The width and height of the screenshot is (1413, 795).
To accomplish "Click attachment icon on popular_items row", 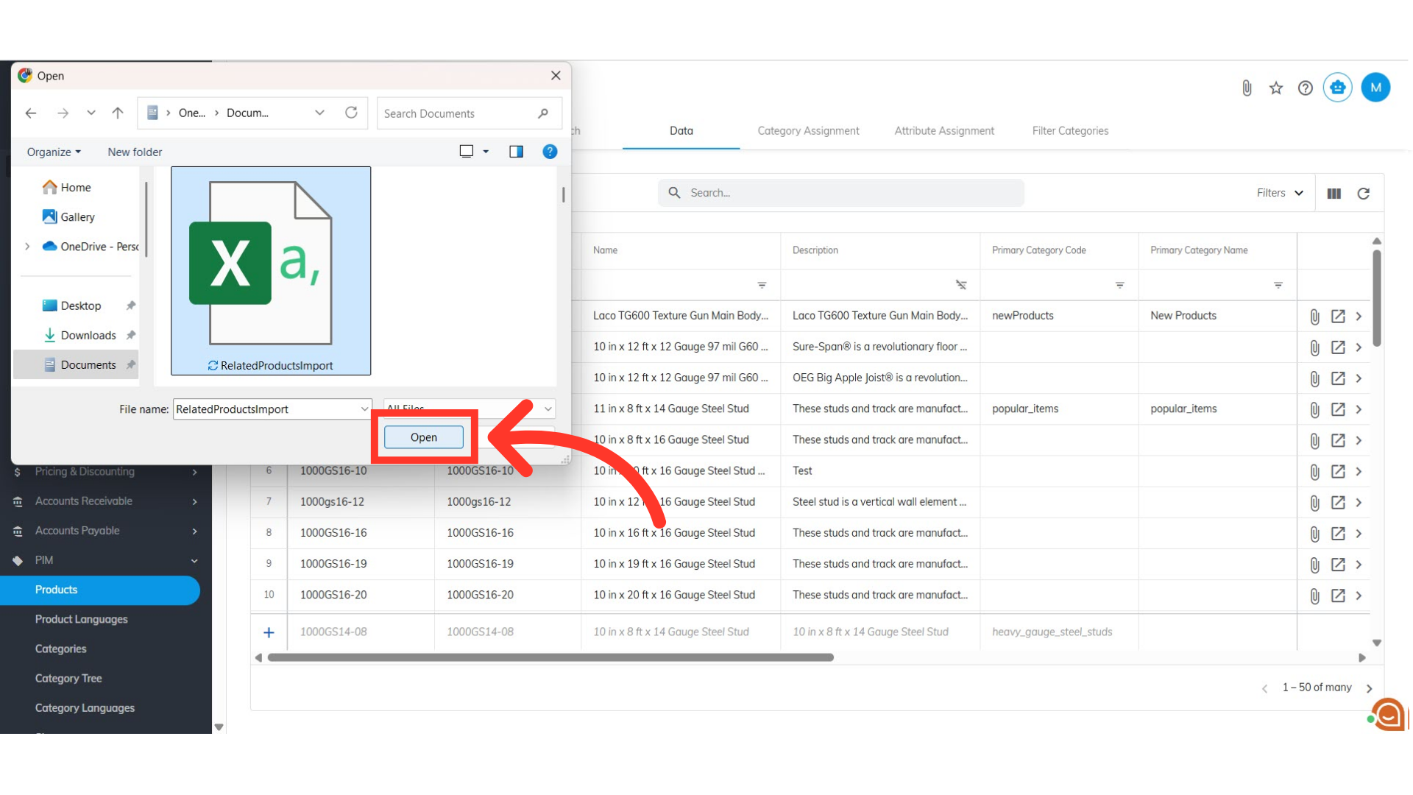I will coord(1314,410).
